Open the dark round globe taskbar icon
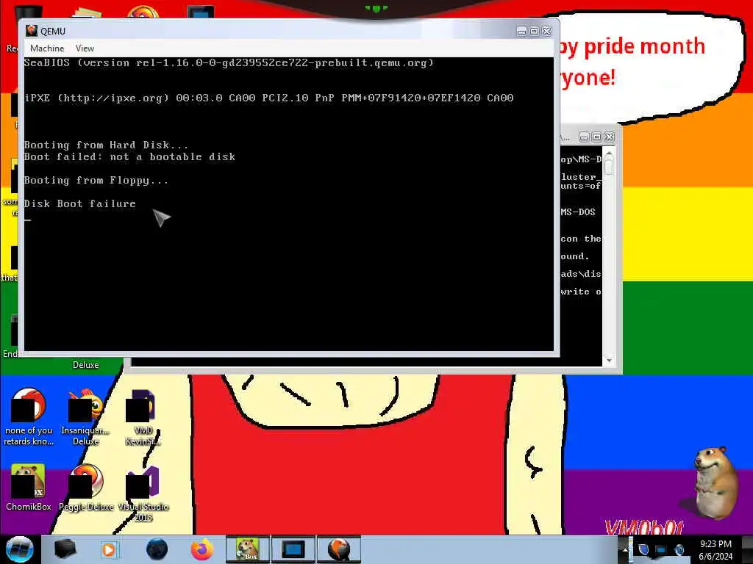This screenshot has width=753, height=564. pyautogui.click(x=157, y=549)
